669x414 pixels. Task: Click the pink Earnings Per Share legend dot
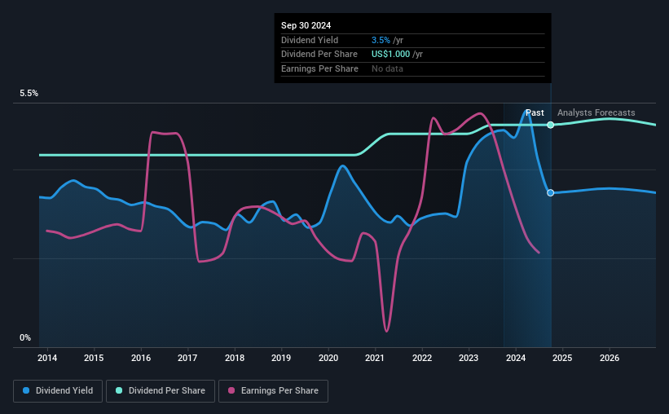[231, 390]
